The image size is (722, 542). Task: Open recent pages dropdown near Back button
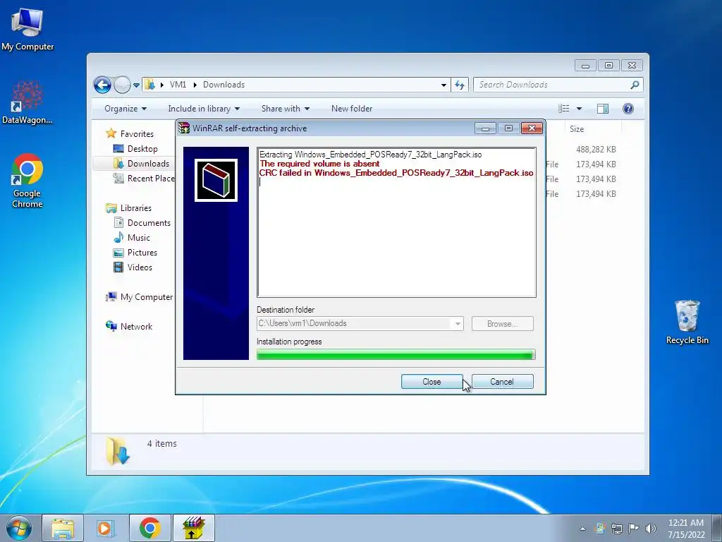[x=136, y=85]
